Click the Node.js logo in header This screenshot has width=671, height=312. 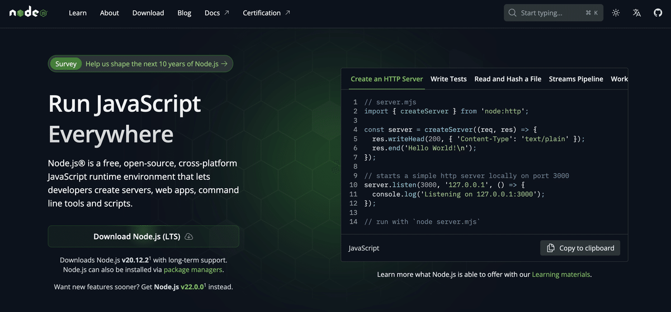click(x=30, y=13)
